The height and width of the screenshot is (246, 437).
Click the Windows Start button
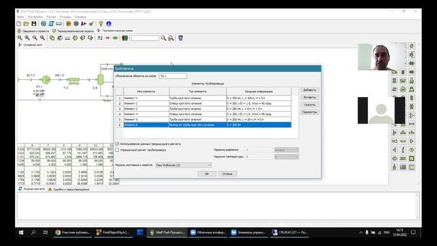point(21,232)
